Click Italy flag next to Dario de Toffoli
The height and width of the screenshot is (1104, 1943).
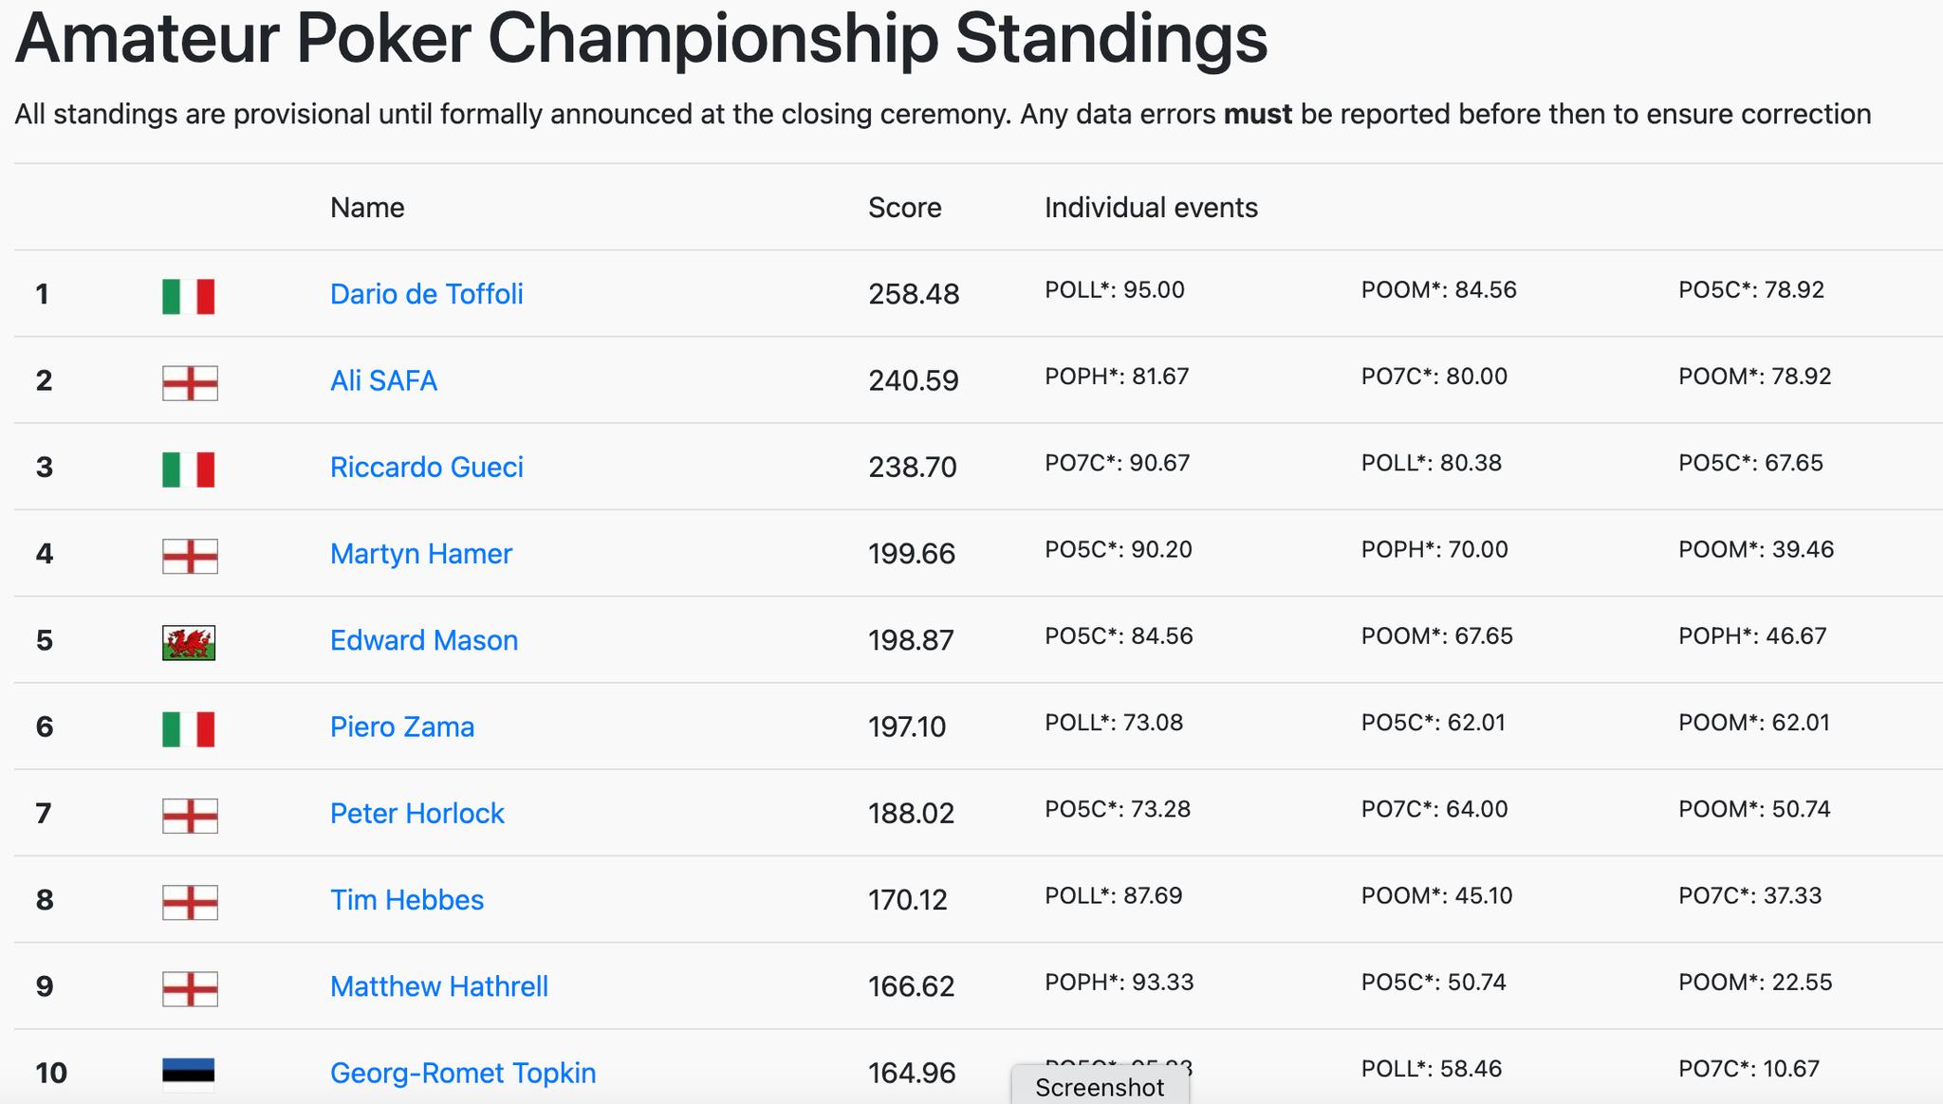coord(189,296)
